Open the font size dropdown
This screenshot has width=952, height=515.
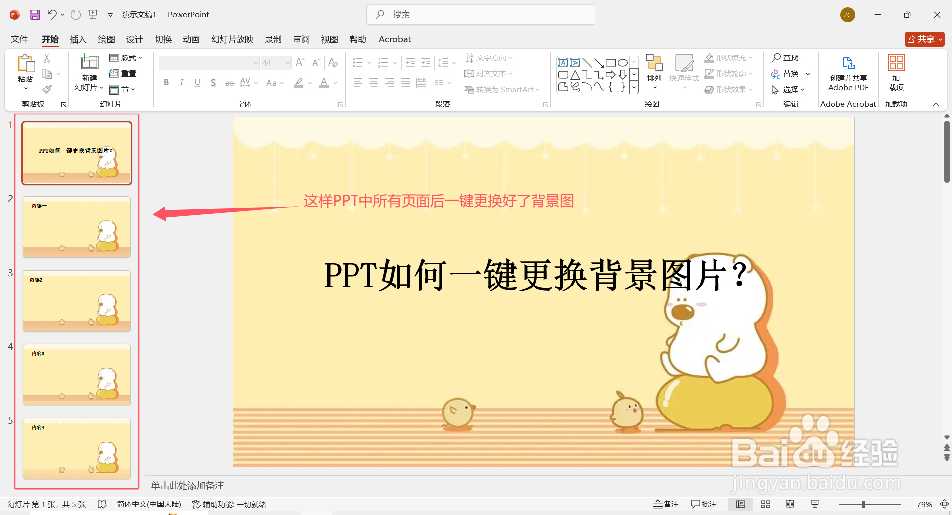tap(287, 63)
